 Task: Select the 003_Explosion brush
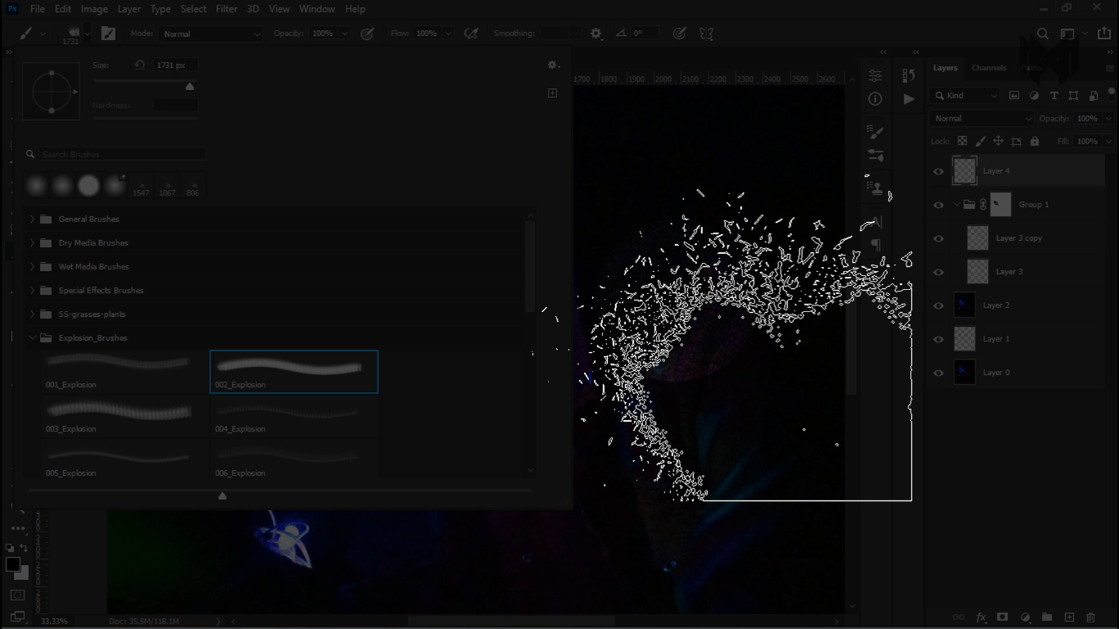pyautogui.click(x=125, y=416)
